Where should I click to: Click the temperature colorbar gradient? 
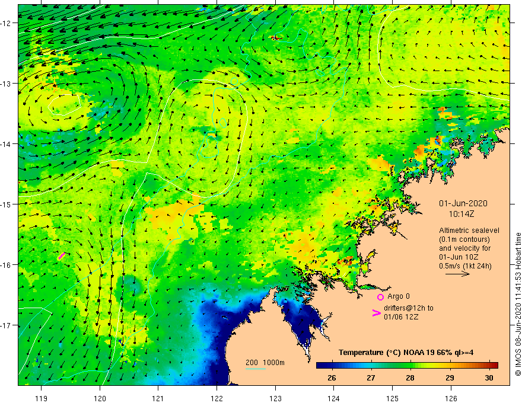pyautogui.click(x=407, y=365)
